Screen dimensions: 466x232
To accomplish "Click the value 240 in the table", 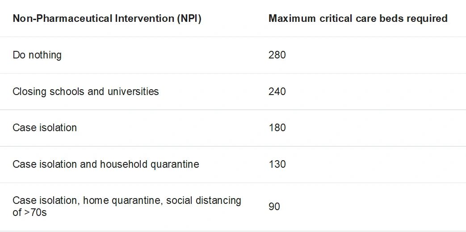I will [277, 91].
